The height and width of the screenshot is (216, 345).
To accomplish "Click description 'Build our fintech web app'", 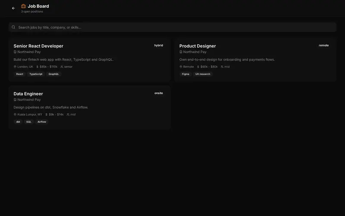I will (x=63, y=60).
